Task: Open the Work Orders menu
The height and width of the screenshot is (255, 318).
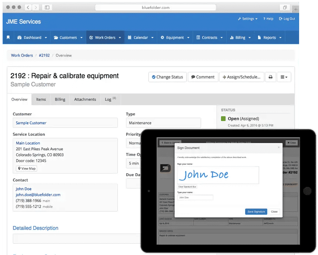Action: pyautogui.click(x=105, y=37)
